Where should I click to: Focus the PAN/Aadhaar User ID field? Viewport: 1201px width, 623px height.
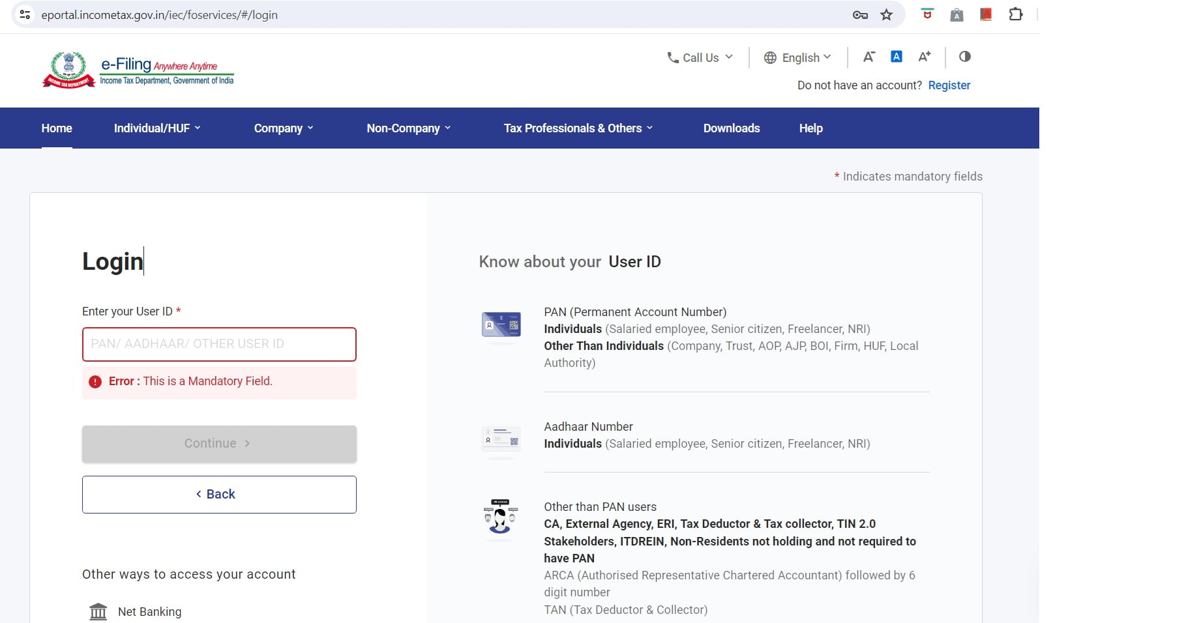[219, 344]
